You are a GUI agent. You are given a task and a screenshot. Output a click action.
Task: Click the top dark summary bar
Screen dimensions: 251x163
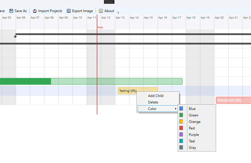(x=133, y=34)
